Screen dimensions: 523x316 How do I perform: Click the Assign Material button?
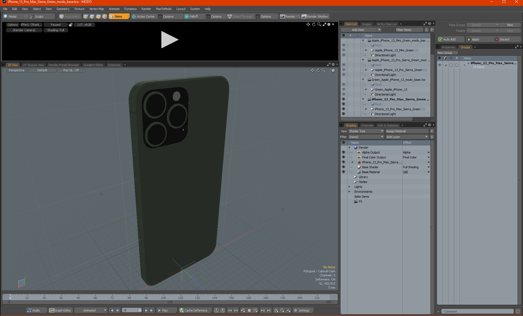(407, 131)
